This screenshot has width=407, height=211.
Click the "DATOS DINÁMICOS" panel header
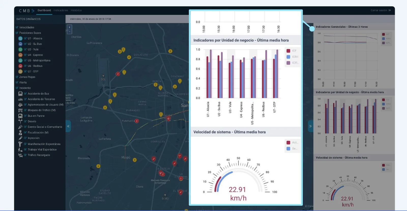click(28, 19)
